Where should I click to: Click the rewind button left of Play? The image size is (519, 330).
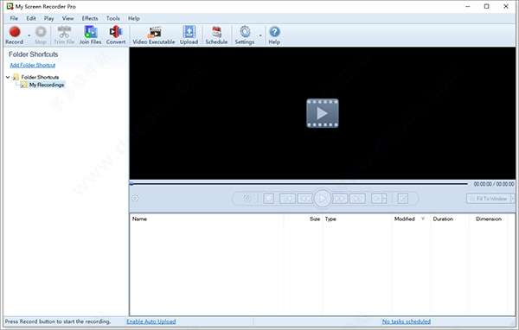click(x=304, y=199)
